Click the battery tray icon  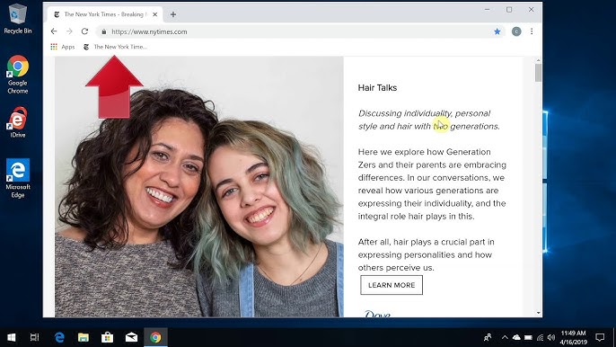[x=528, y=337]
